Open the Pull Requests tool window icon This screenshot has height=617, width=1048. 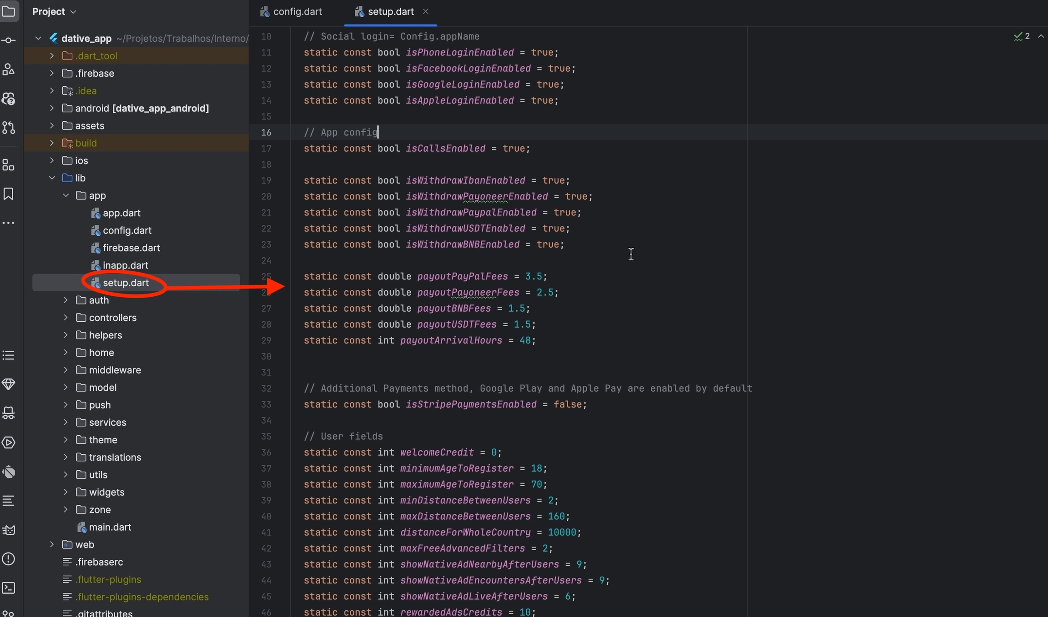(x=9, y=128)
